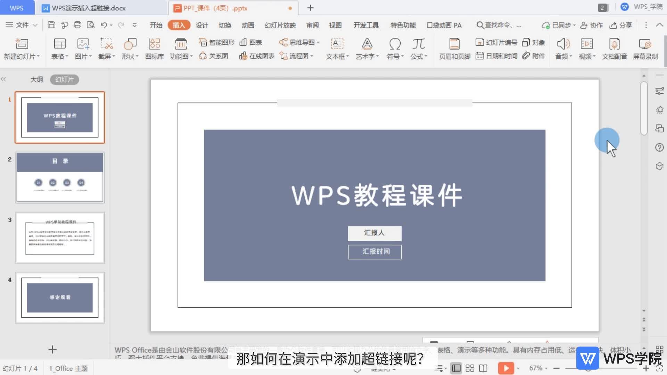Open the 图片 picture insert icon

(x=83, y=44)
